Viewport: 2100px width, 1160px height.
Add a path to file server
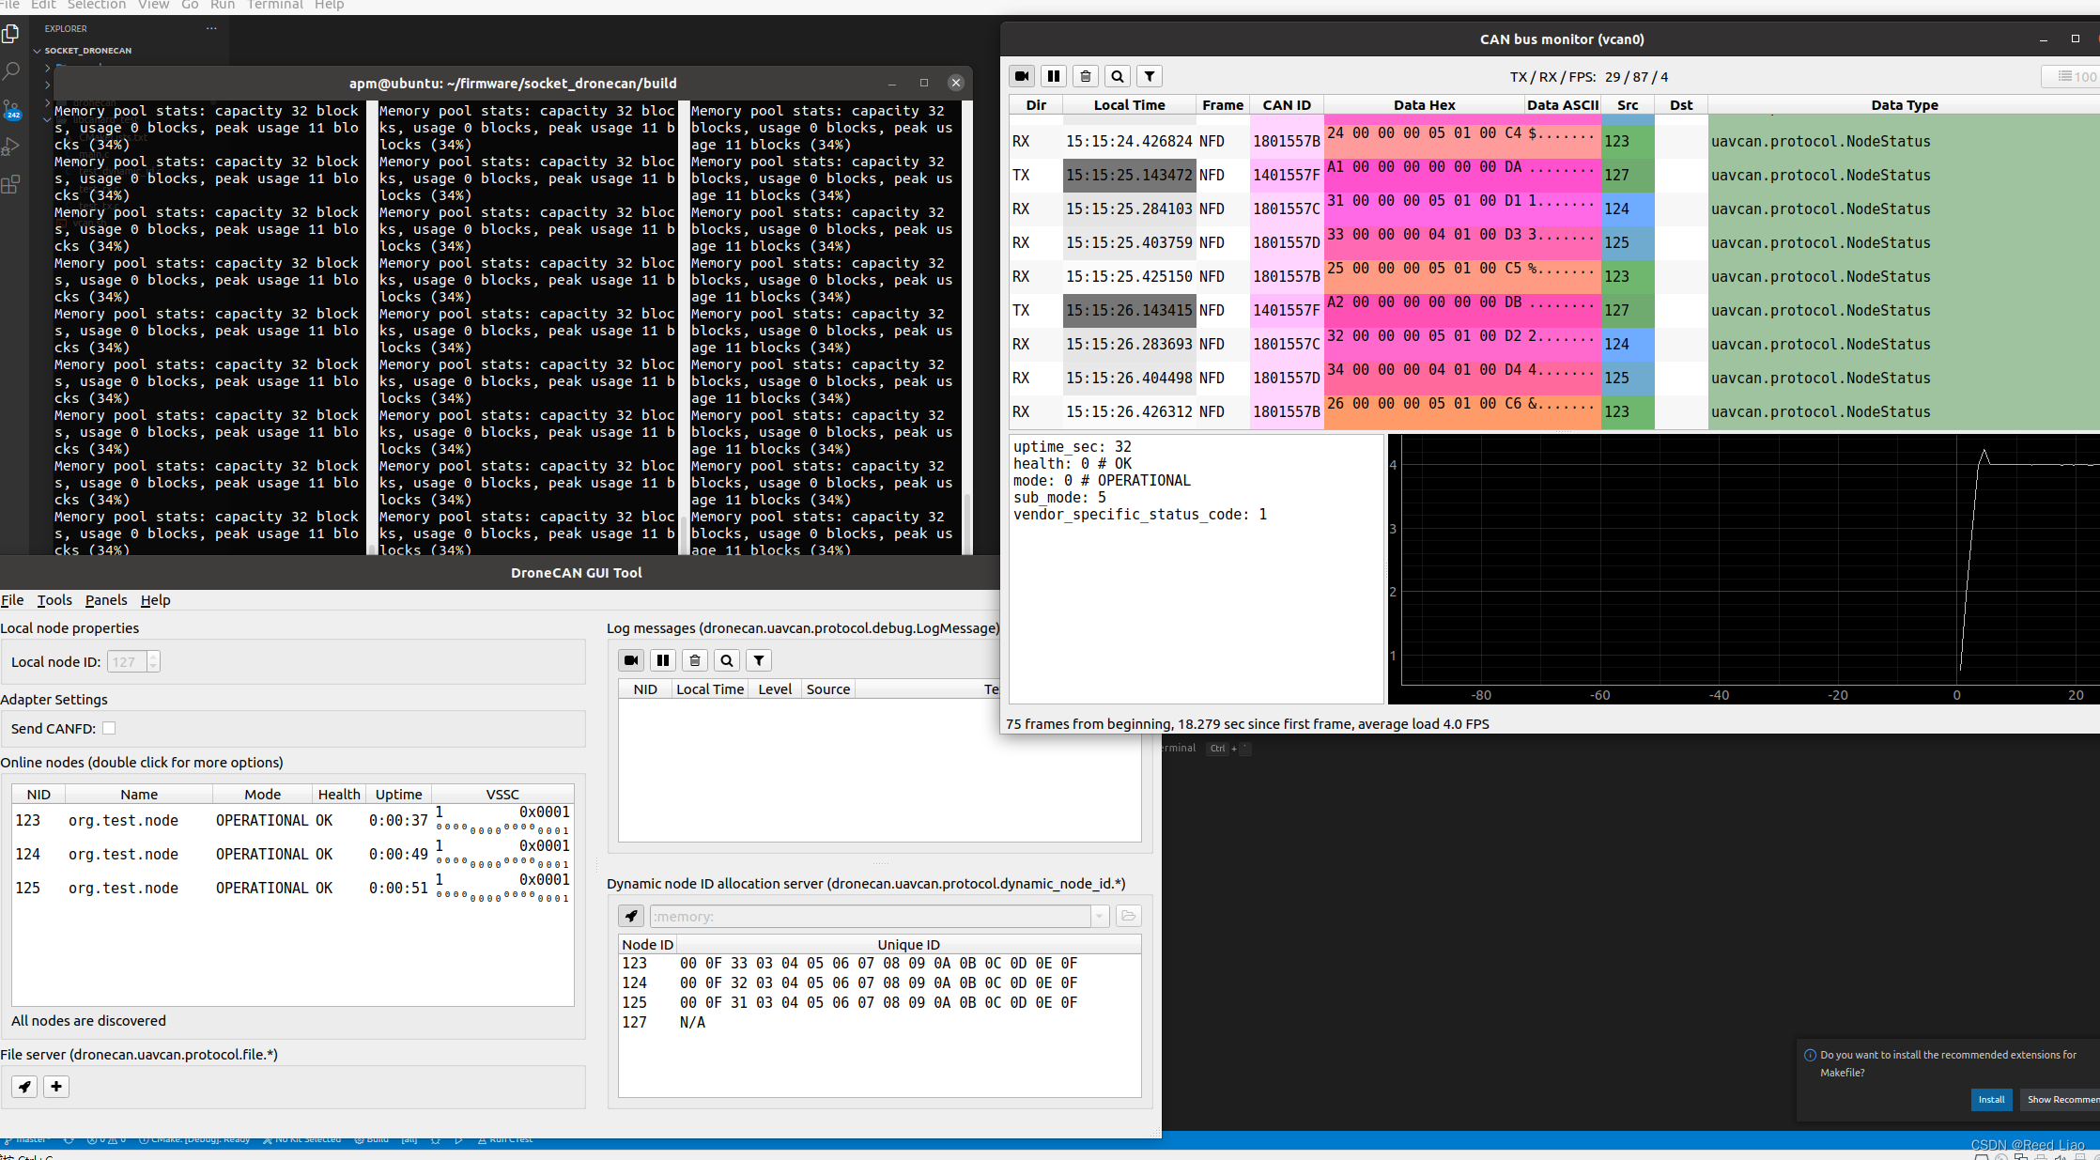56,1087
